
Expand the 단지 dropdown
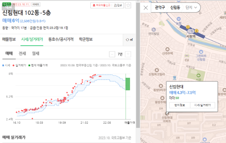click(x=191, y=7)
